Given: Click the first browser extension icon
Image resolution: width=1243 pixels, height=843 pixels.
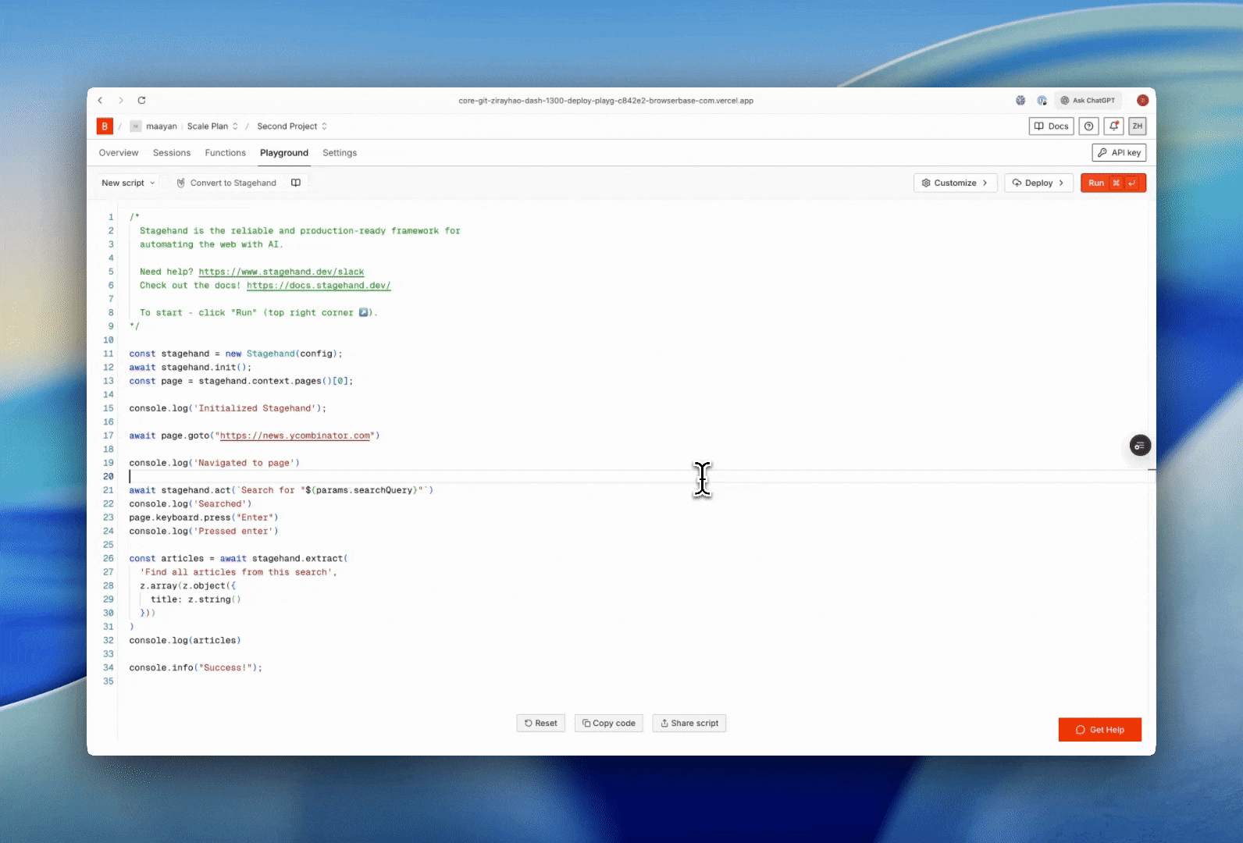Looking at the screenshot, I should point(1020,100).
